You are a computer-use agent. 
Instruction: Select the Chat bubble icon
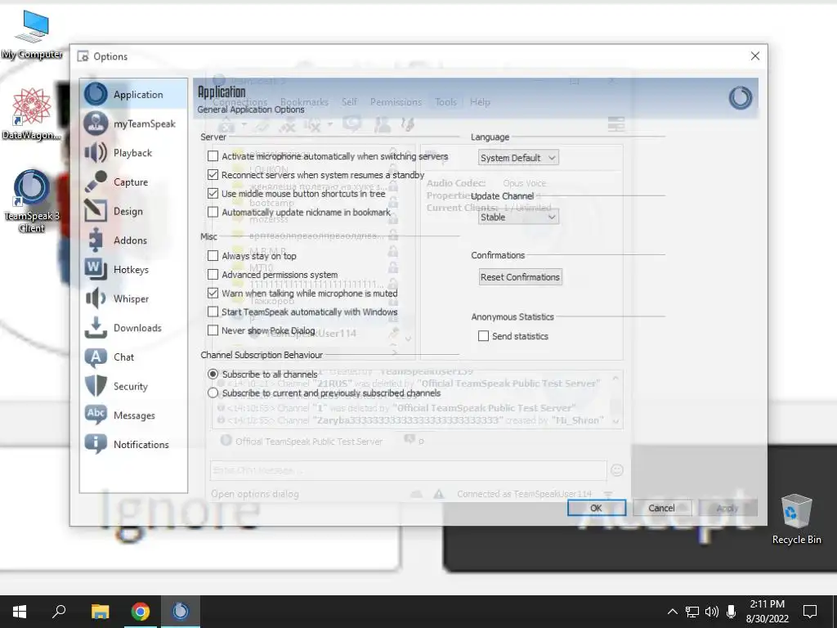click(96, 357)
